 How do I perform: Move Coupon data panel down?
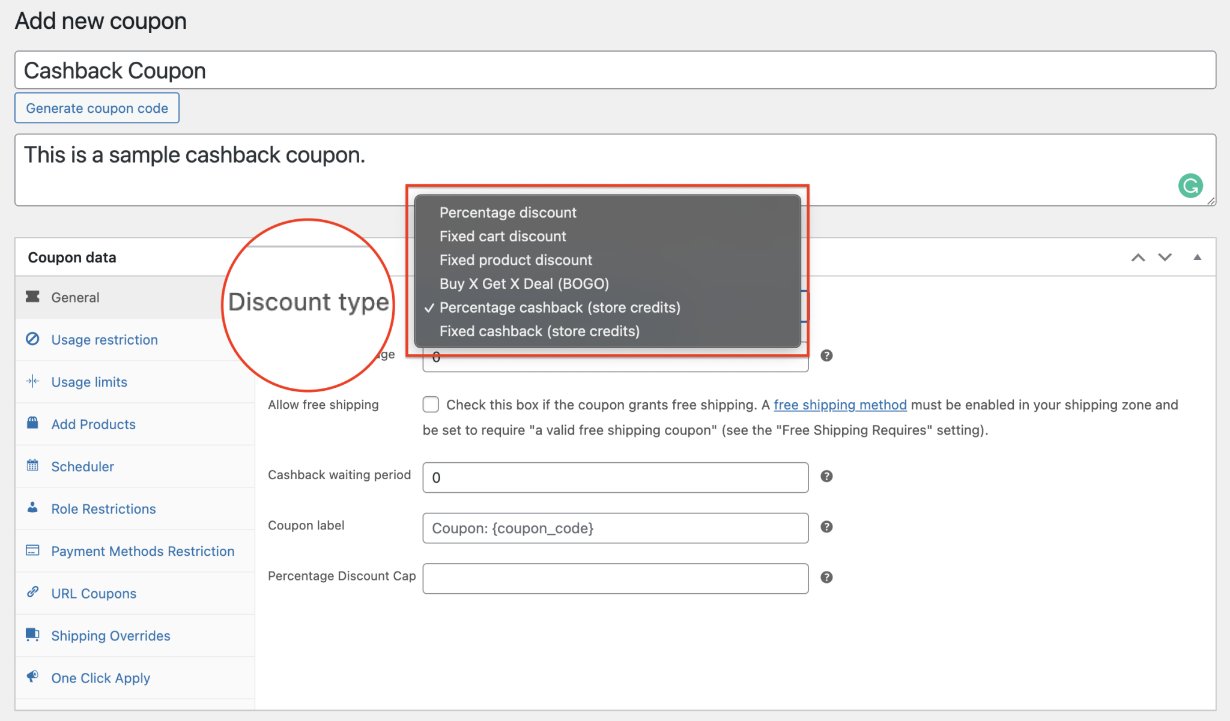click(x=1165, y=258)
